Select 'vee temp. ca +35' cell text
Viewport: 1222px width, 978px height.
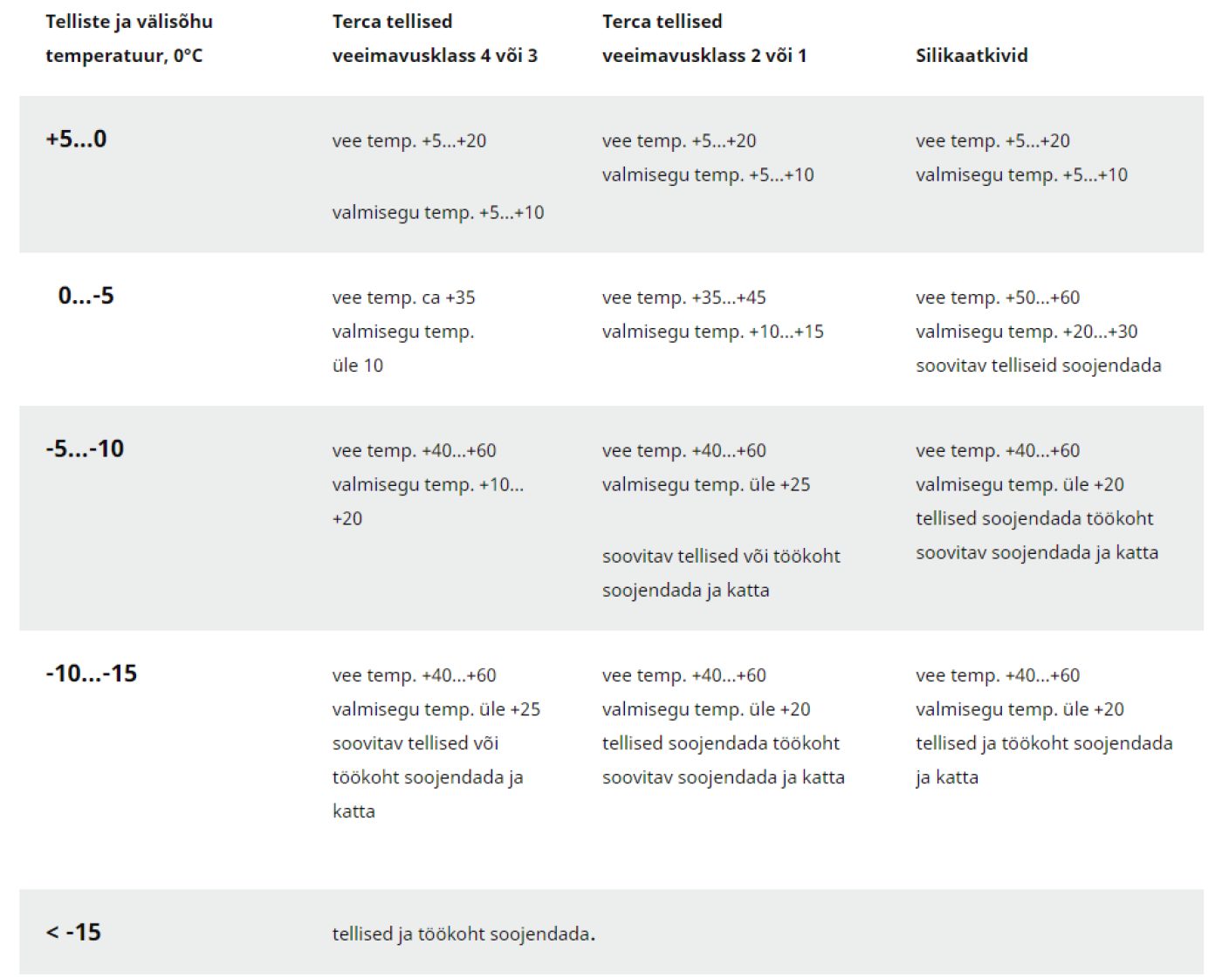[403, 298]
